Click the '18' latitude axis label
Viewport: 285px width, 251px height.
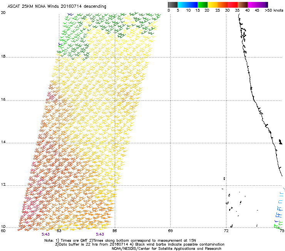[3, 56]
